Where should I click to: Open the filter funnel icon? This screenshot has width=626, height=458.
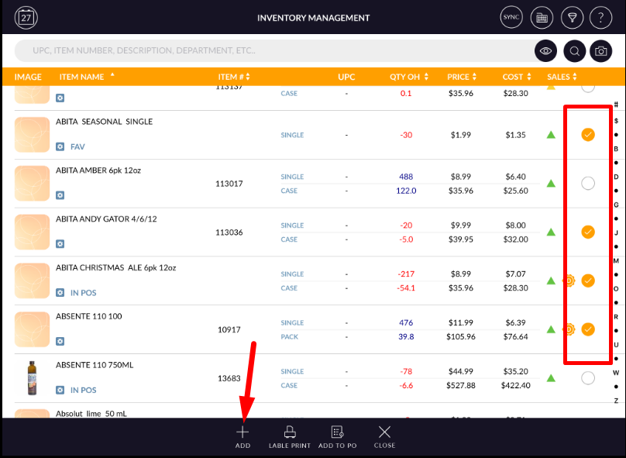point(572,17)
